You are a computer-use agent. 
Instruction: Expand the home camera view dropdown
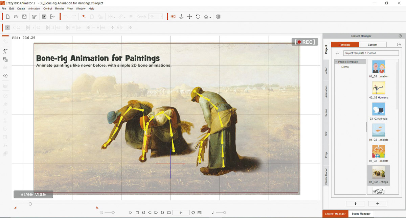tap(210, 18)
